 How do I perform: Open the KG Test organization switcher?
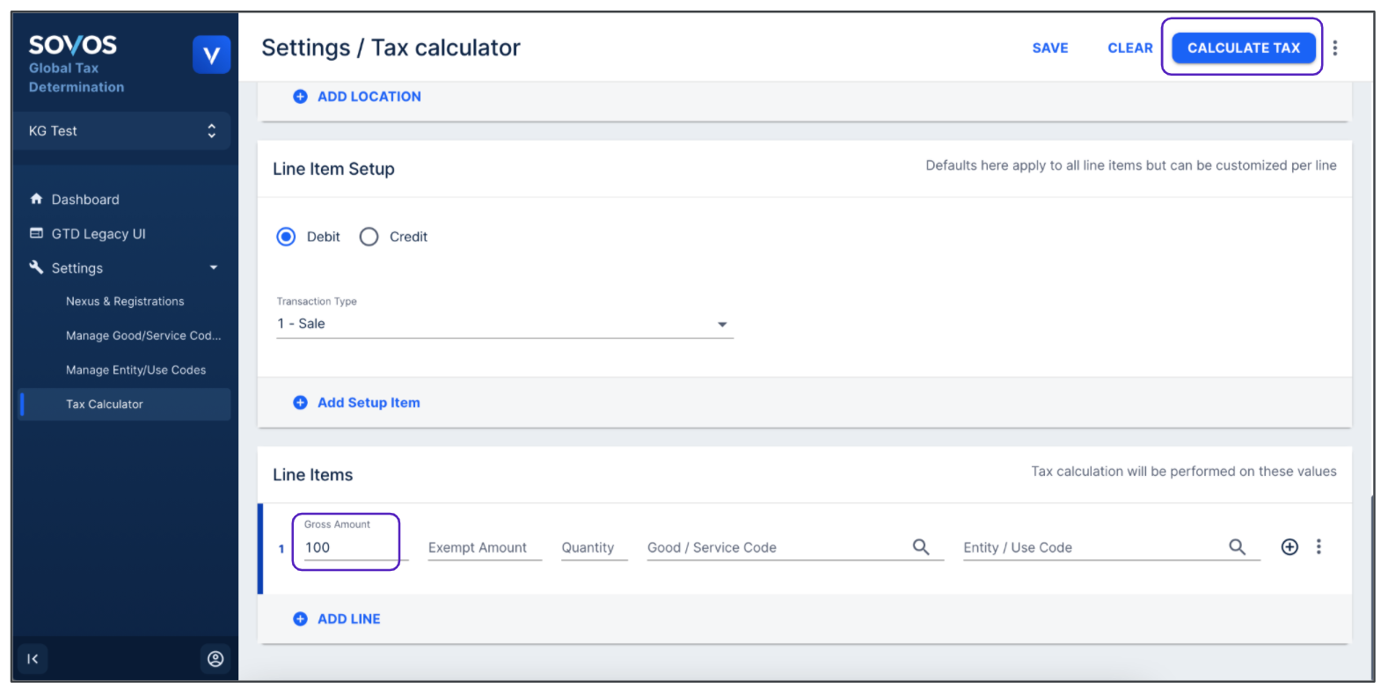[x=122, y=131]
